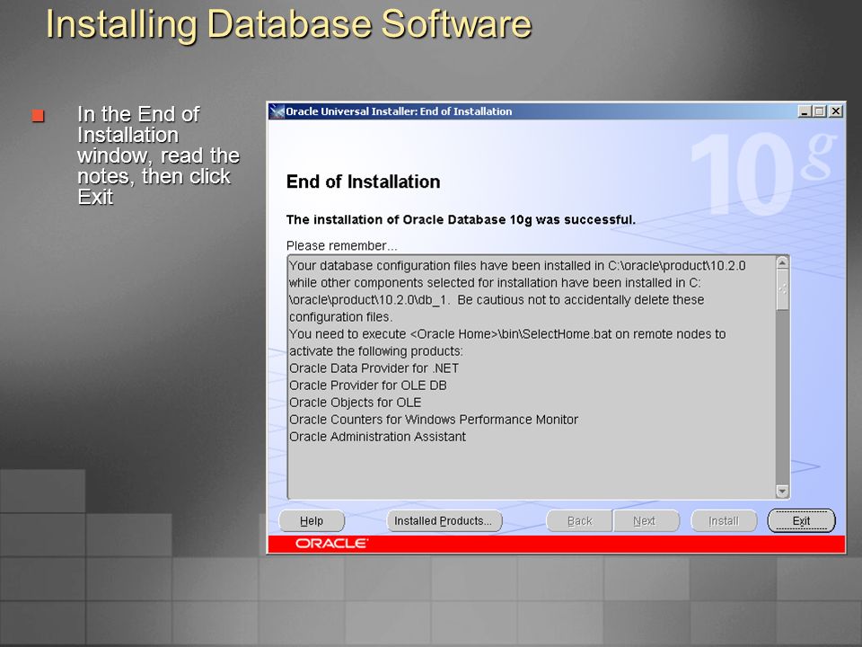Click 'Oracle Data Provider for .NET' line

374,368
